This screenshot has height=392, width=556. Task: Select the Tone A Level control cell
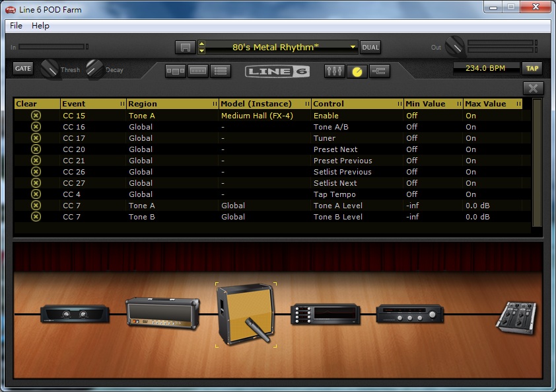pyautogui.click(x=338, y=206)
